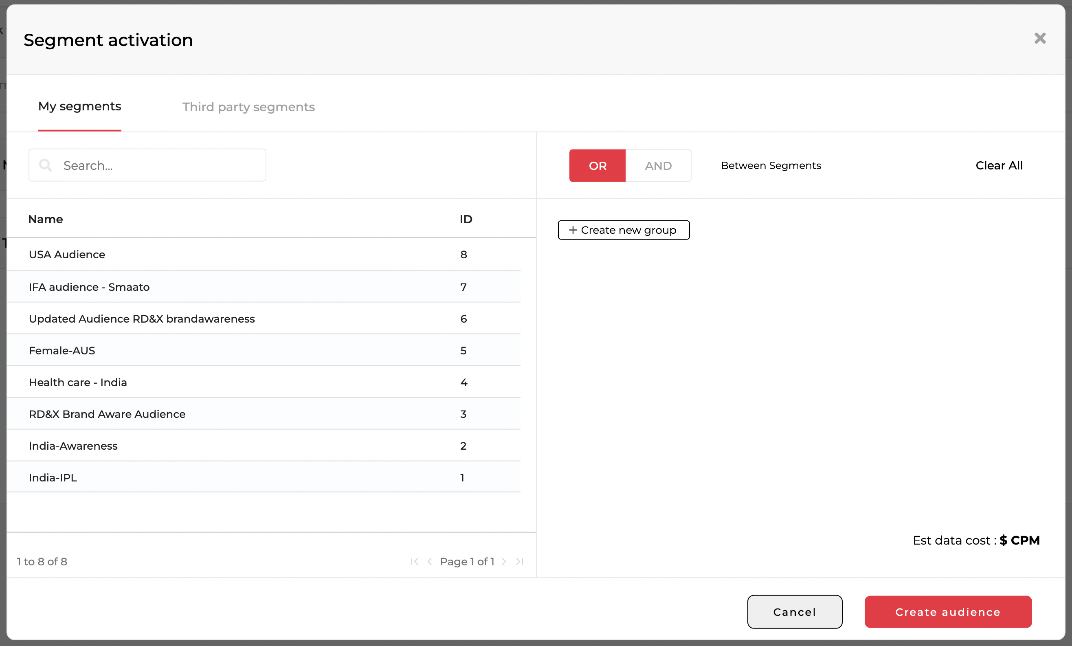Go to previous page arrow

coord(429,561)
